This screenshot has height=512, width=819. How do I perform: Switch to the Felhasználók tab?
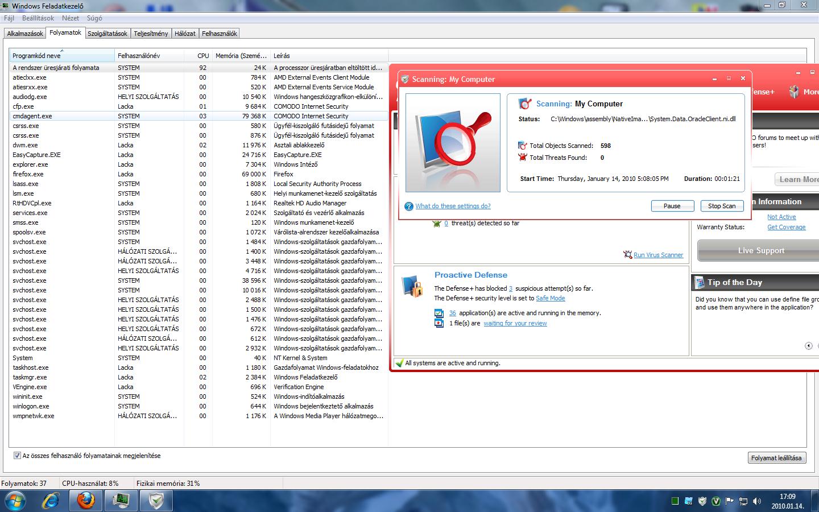click(220, 34)
